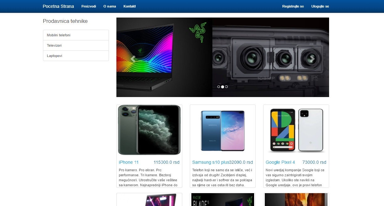384x206 pixels.
Task: Select the first carousel indicator dot
Action: tap(219, 87)
